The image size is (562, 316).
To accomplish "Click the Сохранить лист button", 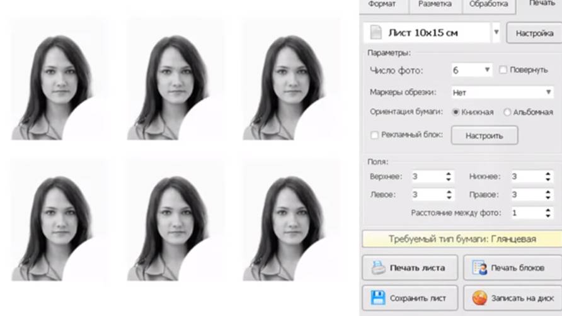I will pyautogui.click(x=410, y=298).
